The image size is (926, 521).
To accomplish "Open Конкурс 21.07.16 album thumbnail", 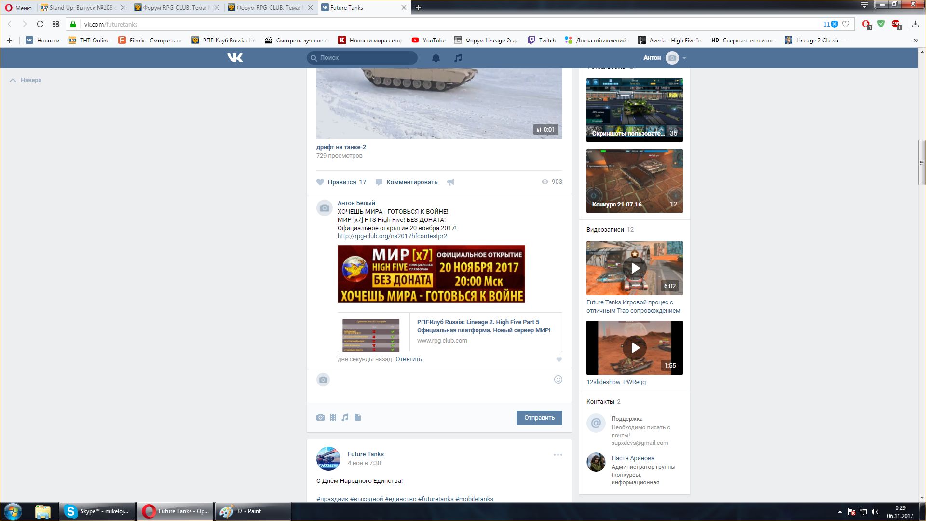I will [x=634, y=181].
